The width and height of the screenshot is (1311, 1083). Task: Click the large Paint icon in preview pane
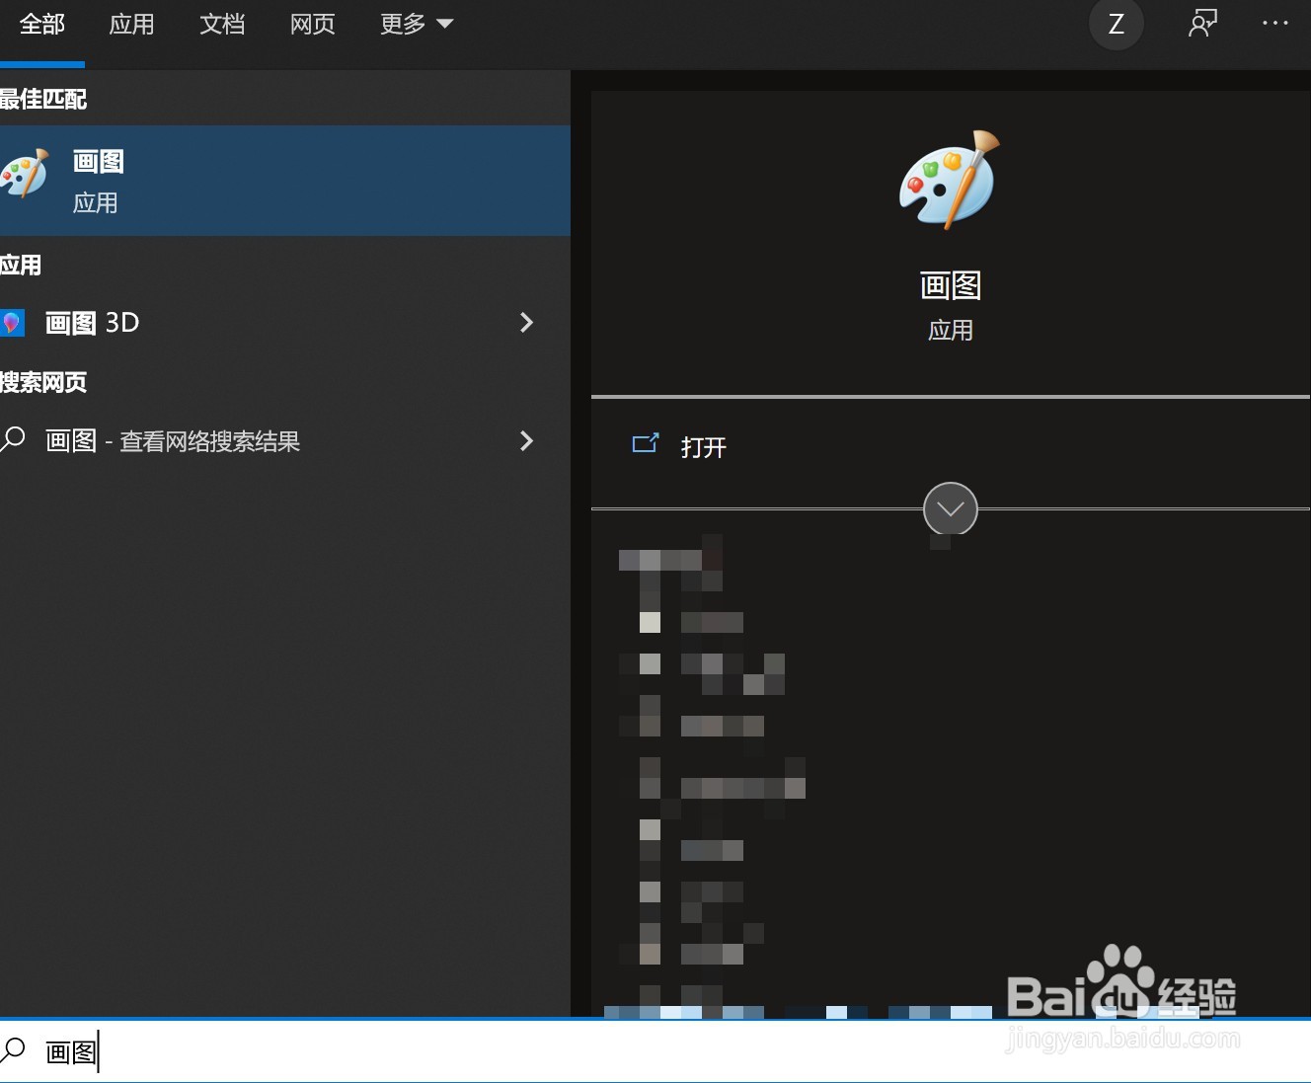pos(950,180)
